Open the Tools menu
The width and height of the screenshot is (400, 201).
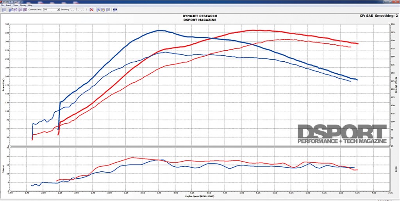click(16, 5)
